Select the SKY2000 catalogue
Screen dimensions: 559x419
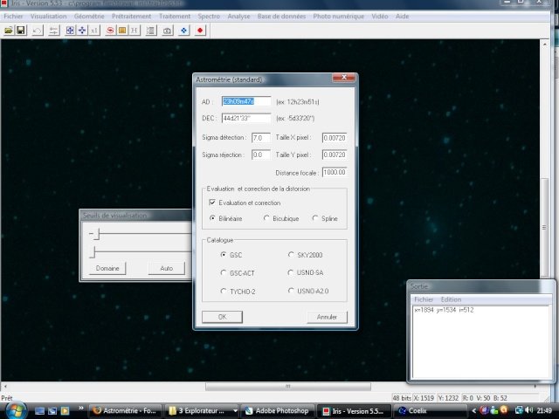coord(291,254)
